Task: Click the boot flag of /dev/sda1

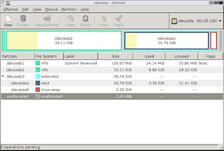Action: 203,63
